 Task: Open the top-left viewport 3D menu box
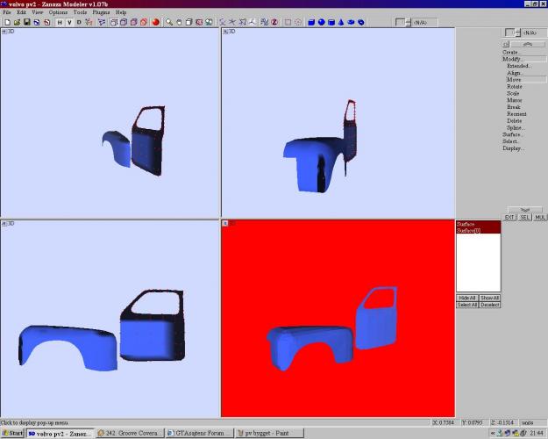[x=4, y=32]
